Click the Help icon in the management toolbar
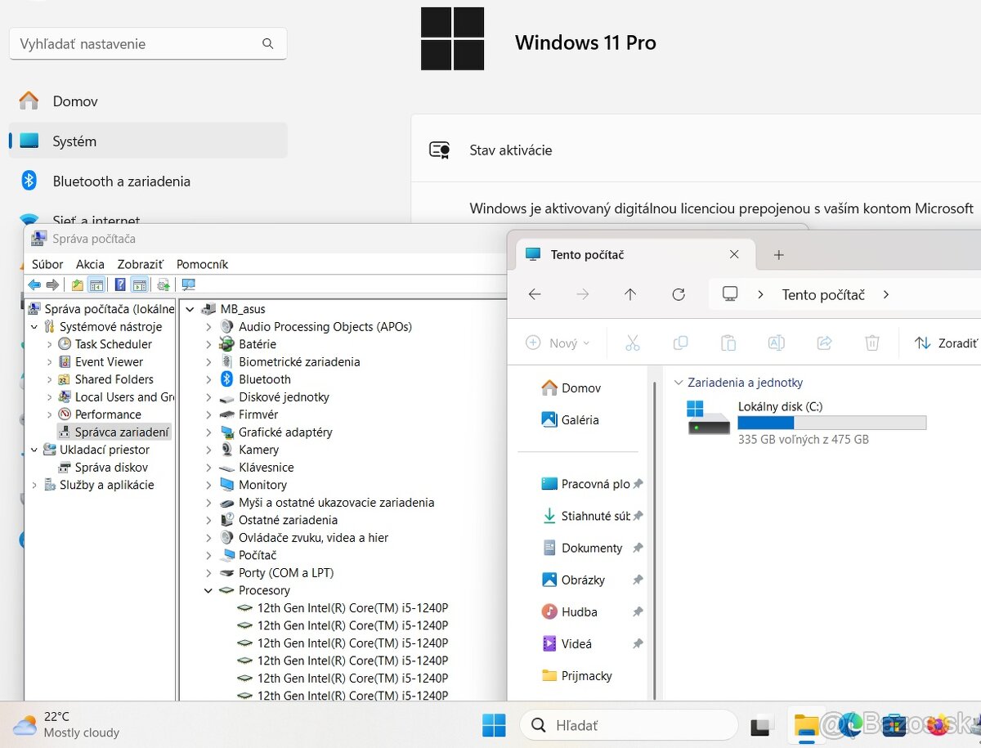The image size is (981, 748). pos(120,284)
